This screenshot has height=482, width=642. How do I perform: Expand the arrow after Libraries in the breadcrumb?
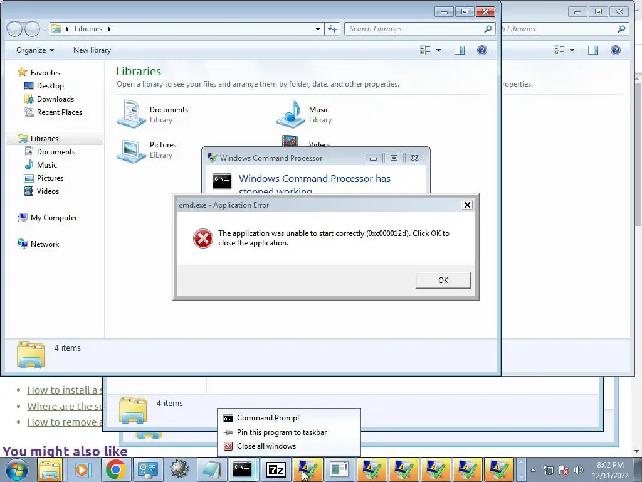coord(109,29)
